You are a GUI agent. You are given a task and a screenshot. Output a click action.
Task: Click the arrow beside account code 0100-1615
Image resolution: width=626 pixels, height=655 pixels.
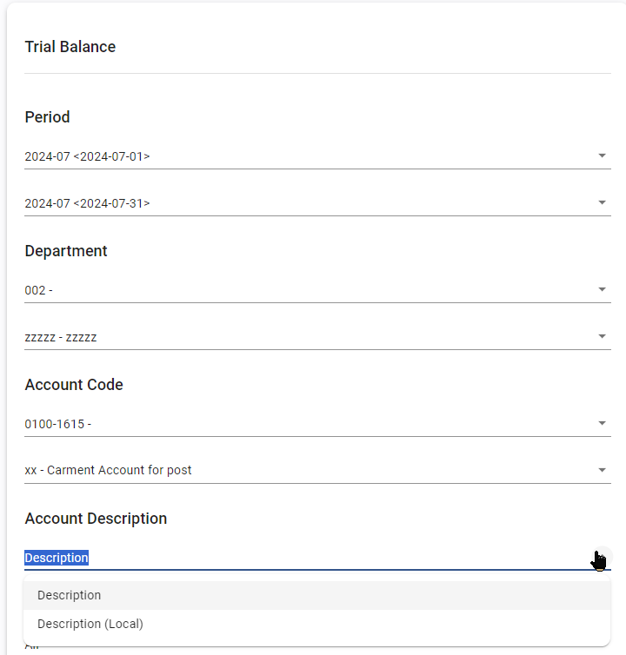click(x=602, y=424)
